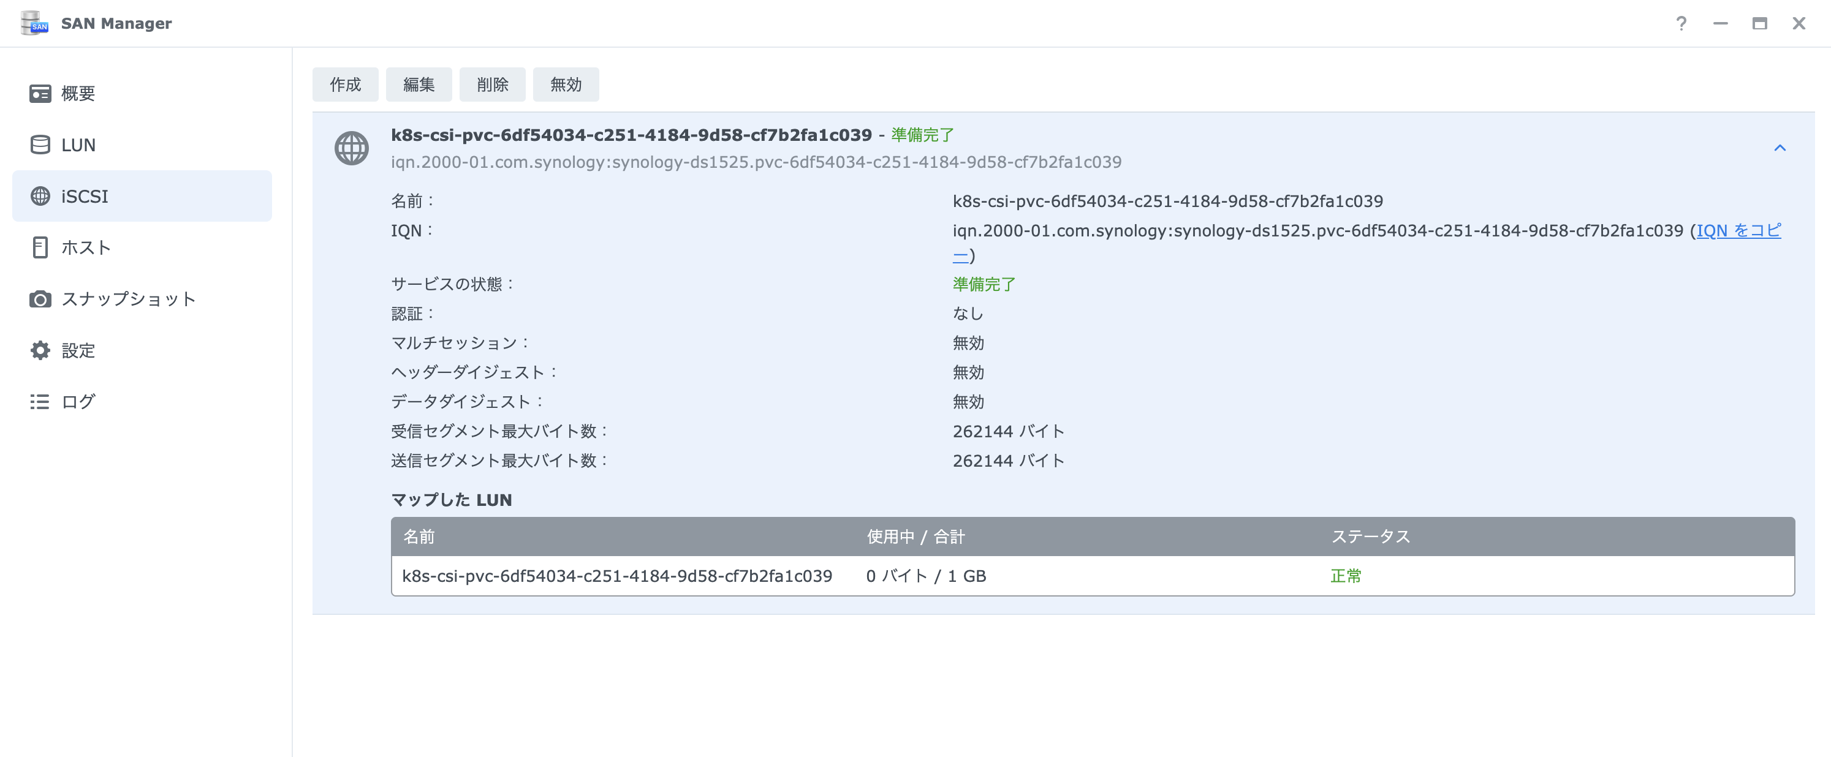Click the ログ list icon in the sidebar
The width and height of the screenshot is (1831, 757).
tap(40, 402)
